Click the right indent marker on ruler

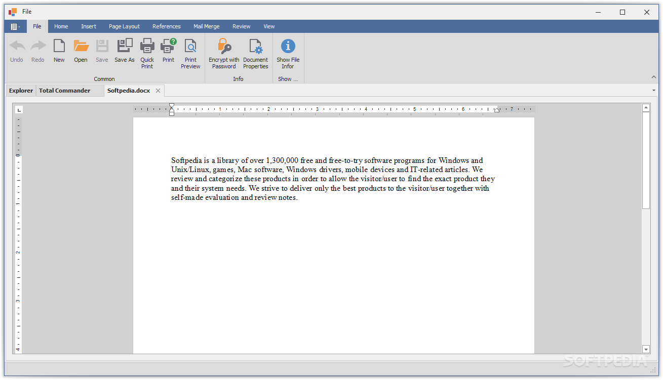(x=497, y=110)
